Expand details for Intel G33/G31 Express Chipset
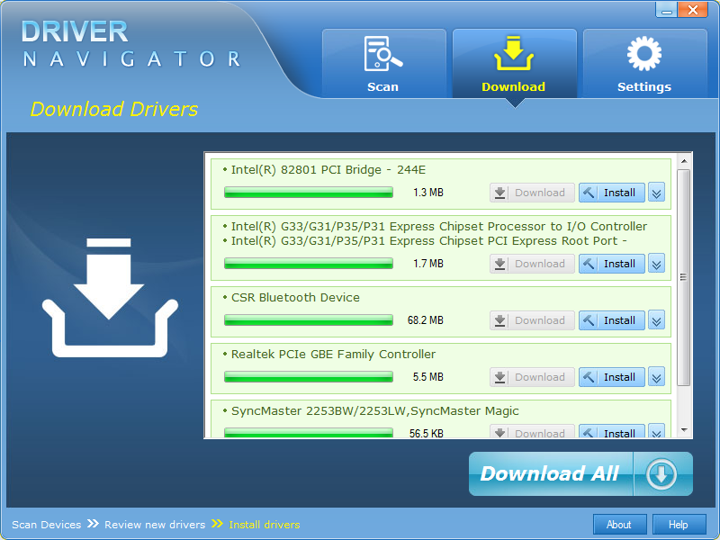 tap(657, 264)
